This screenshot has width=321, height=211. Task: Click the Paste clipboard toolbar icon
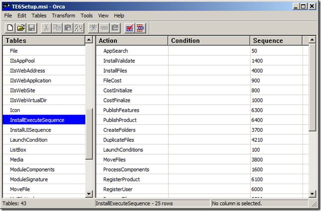click(x=68, y=28)
